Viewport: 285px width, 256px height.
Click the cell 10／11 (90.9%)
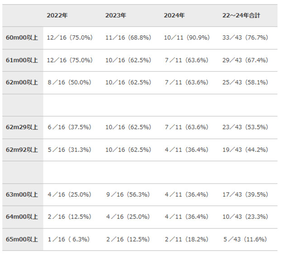click(186, 38)
